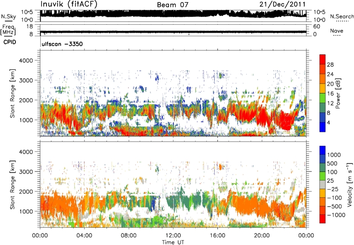Click the yellow-orange segment near 16 dB
The height and width of the screenshot is (245, 354).
click(323, 88)
